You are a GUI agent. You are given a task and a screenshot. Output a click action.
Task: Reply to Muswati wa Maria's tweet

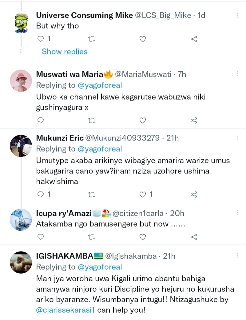[x=41, y=120]
